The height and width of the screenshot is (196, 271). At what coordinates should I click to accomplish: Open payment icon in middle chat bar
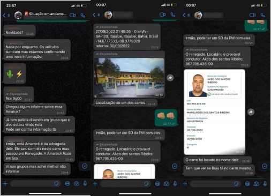point(157,184)
